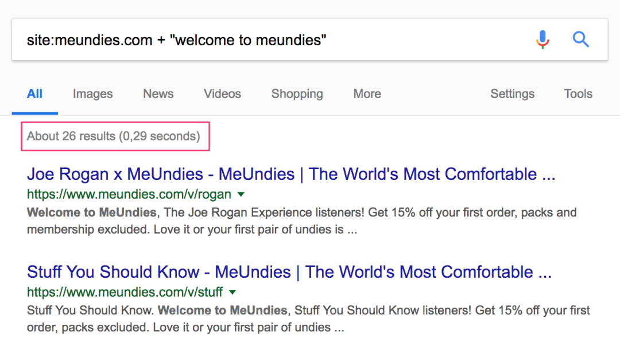Open the Stuff You Should Know result

click(289, 272)
